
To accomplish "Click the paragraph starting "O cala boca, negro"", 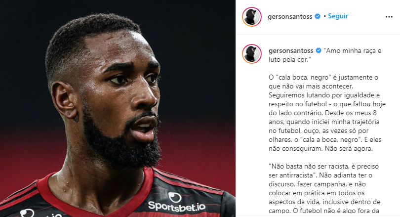I will tap(327, 113).
